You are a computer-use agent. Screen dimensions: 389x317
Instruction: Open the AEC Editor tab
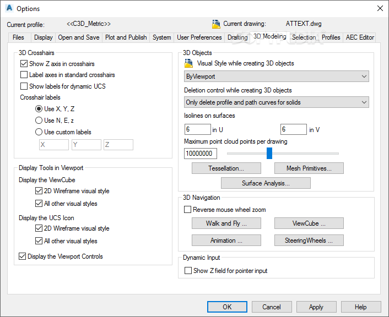(x=360, y=37)
